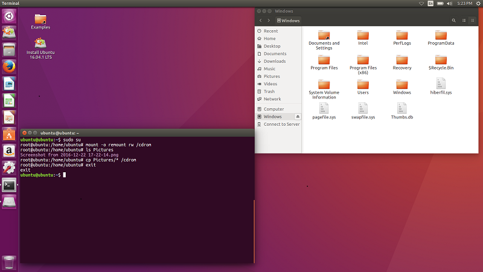
Task: Select the ProgramData folder
Action: click(x=441, y=38)
